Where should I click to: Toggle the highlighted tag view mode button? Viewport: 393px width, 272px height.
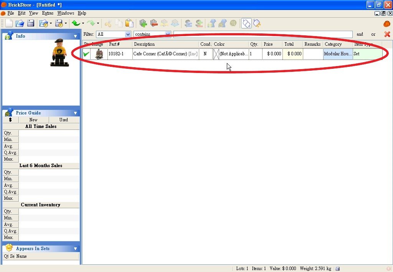point(246,23)
